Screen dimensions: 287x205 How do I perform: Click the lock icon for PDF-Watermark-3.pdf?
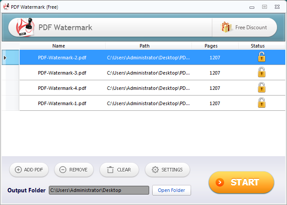pyautogui.click(x=261, y=72)
